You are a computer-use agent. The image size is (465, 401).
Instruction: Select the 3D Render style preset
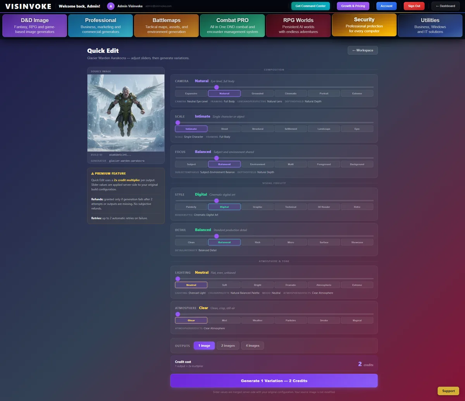click(x=324, y=207)
